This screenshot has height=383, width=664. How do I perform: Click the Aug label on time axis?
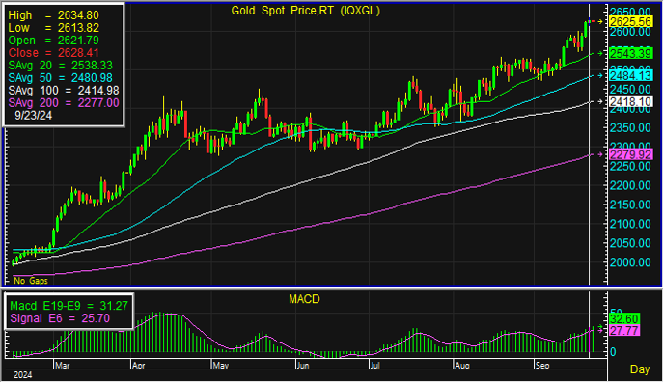(462, 366)
